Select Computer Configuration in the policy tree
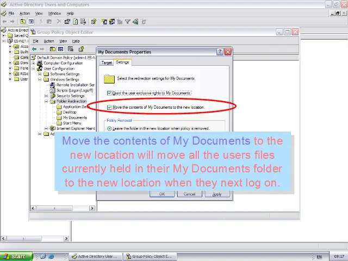 63,63
